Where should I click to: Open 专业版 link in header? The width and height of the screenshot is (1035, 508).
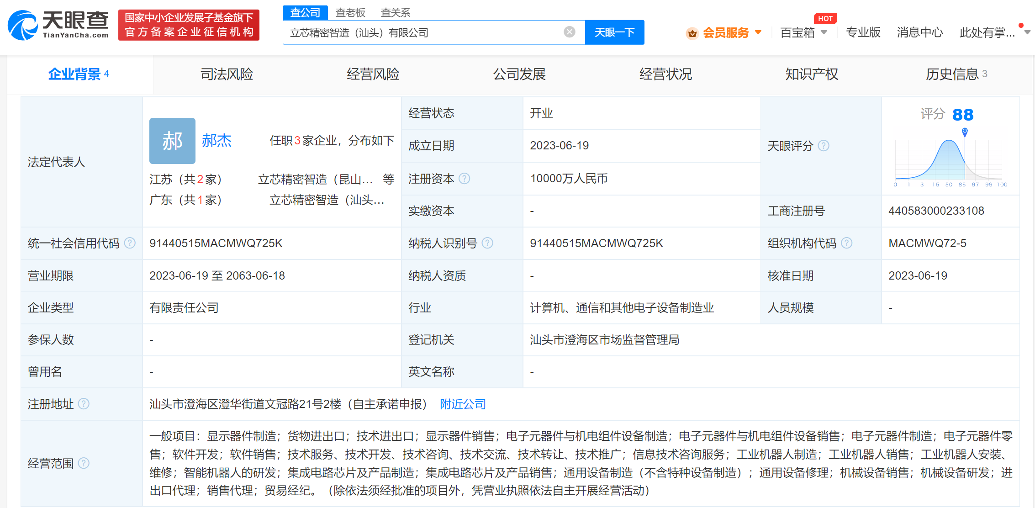[x=863, y=32]
